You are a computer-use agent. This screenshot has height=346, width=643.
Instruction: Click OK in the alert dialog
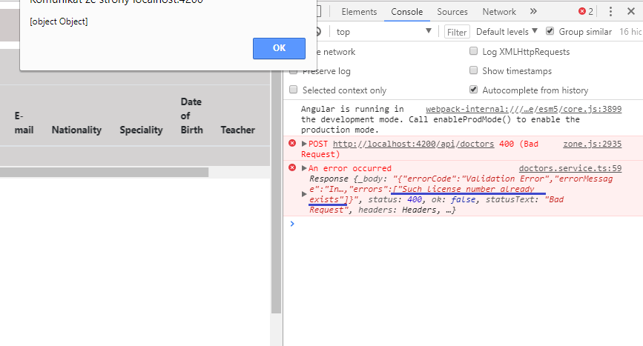point(279,48)
